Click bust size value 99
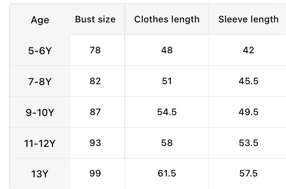286x189 pixels. coord(95,173)
